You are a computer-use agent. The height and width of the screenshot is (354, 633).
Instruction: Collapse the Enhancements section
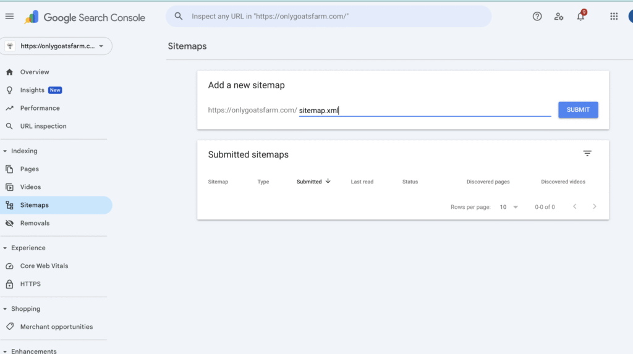(x=5, y=351)
